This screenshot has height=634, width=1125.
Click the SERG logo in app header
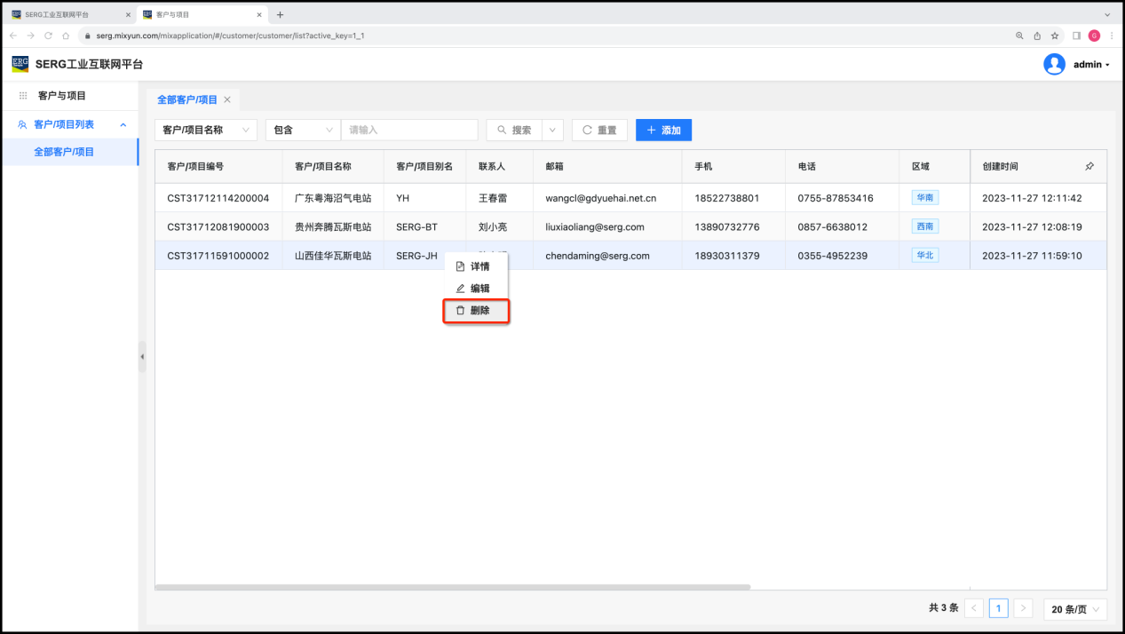pos(20,64)
